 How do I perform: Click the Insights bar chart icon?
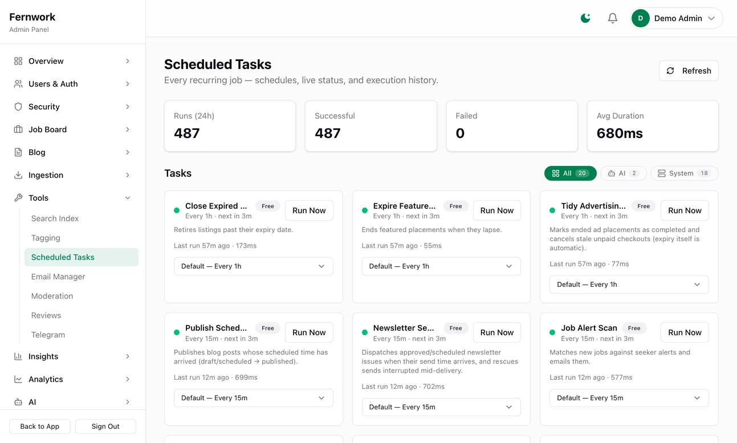(18, 356)
